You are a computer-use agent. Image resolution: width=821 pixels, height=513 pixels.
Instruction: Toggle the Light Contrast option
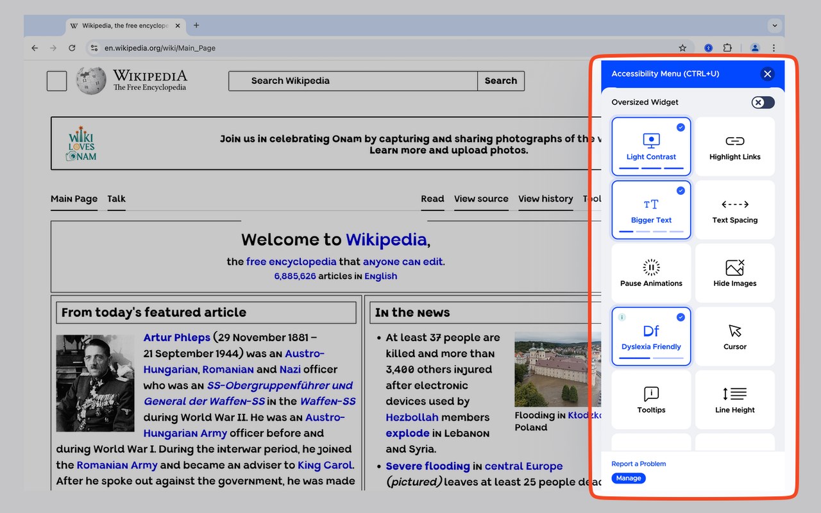(651, 146)
